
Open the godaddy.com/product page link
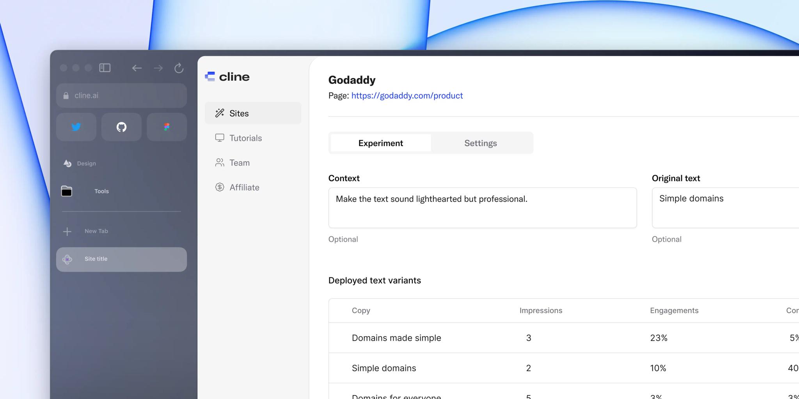tap(407, 95)
